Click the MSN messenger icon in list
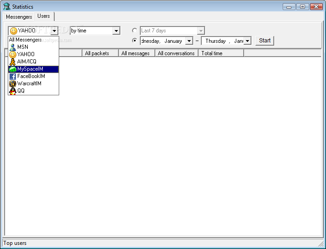Viewport: 326px width, 249px height. pyautogui.click(x=12, y=47)
